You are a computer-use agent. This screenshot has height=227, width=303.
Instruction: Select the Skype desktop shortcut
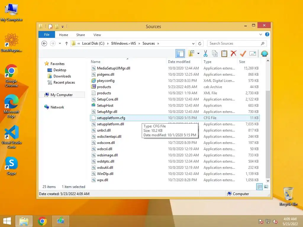coord(12,166)
